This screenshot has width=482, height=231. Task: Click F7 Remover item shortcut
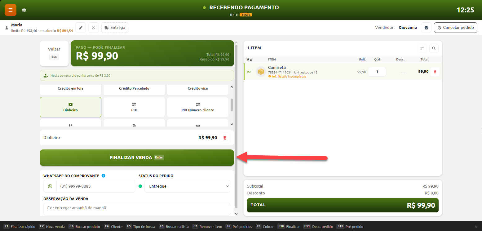207,227
